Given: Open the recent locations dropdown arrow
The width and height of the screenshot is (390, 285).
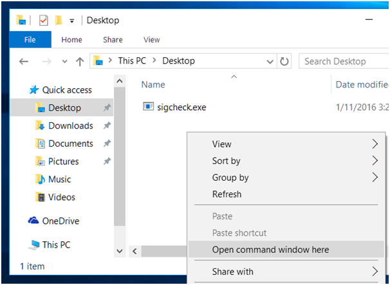Looking at the screenshot, I should tap(64, 62).
